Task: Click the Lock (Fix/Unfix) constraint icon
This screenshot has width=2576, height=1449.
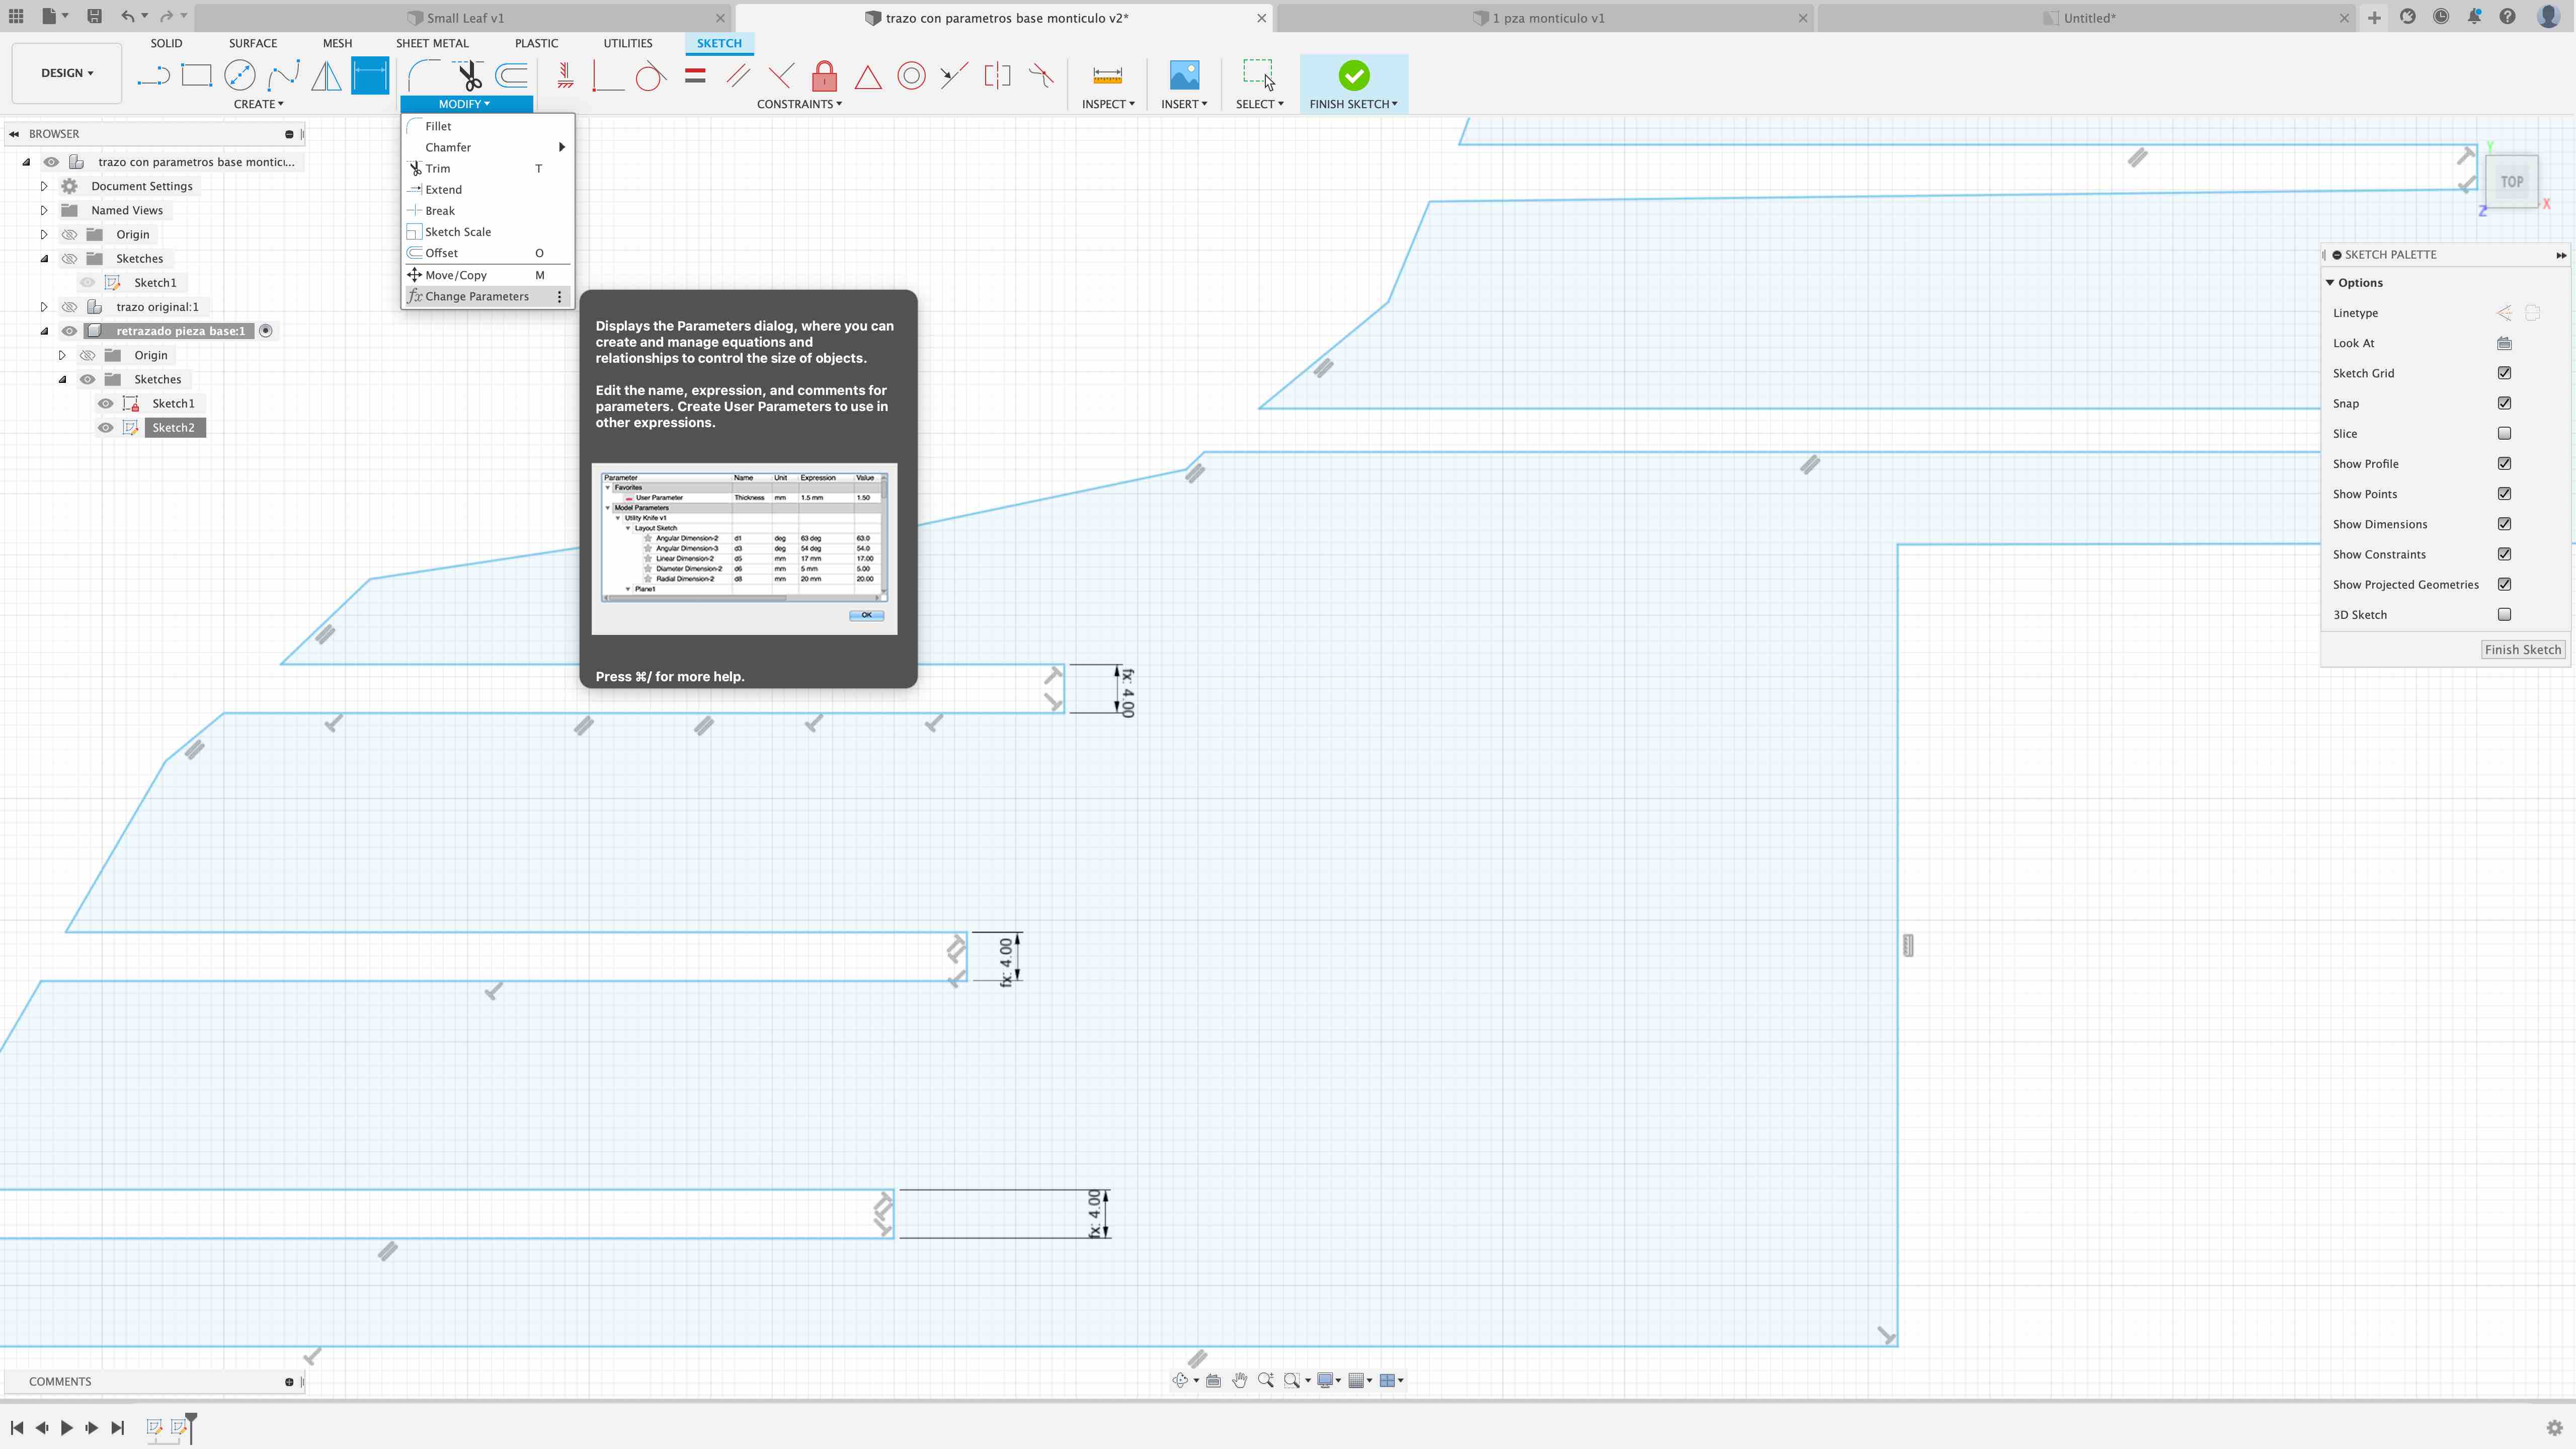Action: pos(824,76)
